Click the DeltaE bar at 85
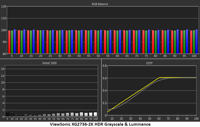 pos(81,114)
